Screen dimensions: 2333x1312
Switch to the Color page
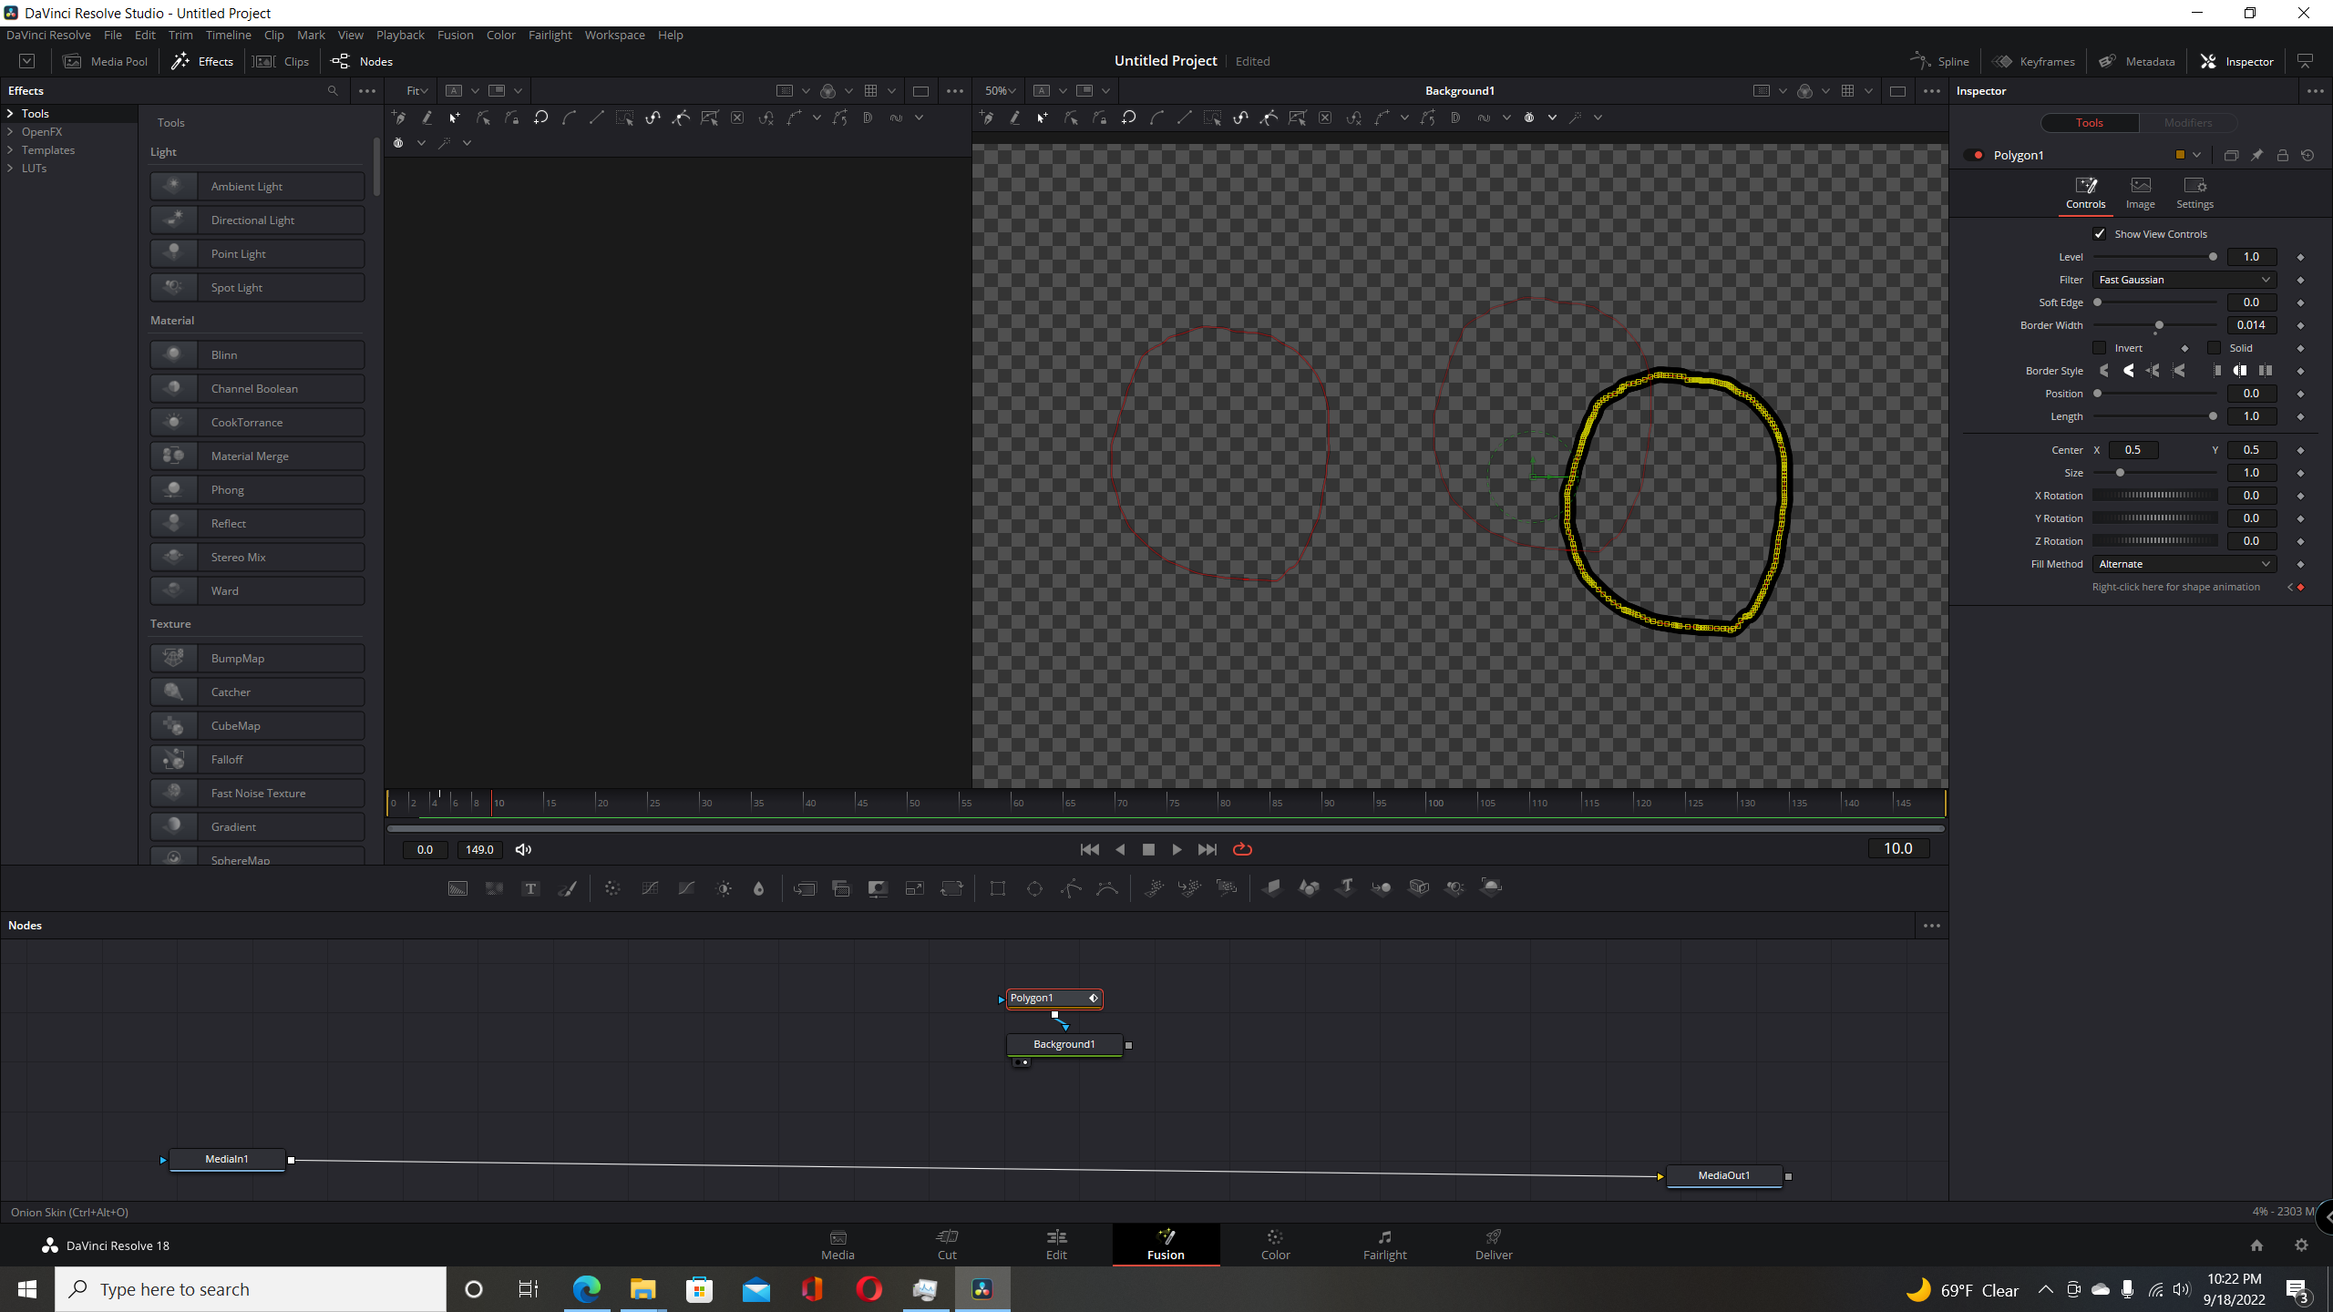[1275, 1244]
